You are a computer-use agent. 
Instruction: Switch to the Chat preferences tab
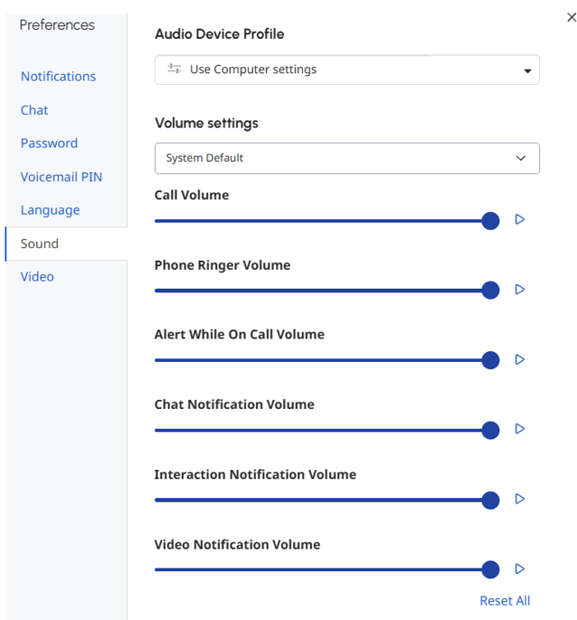pos(34,110)
